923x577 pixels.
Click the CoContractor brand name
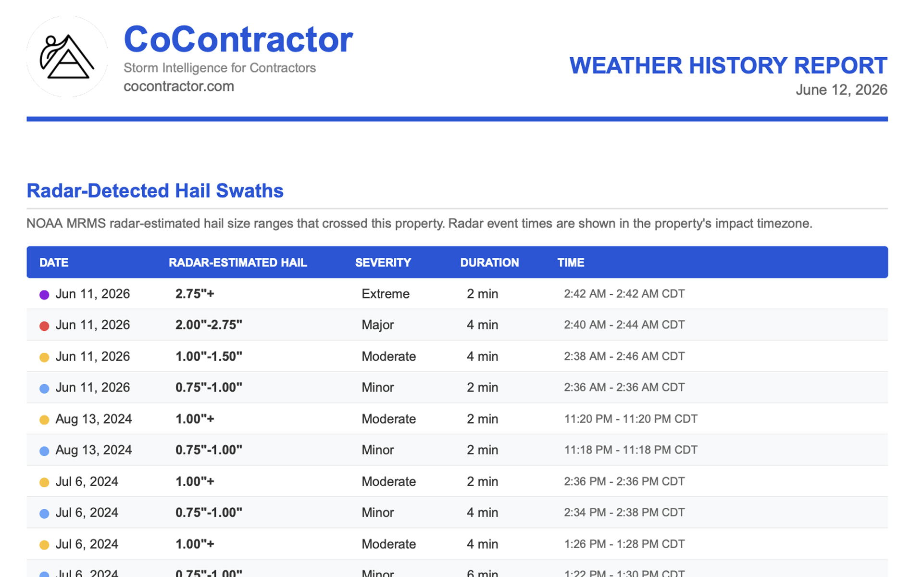(x=238, y=39)
